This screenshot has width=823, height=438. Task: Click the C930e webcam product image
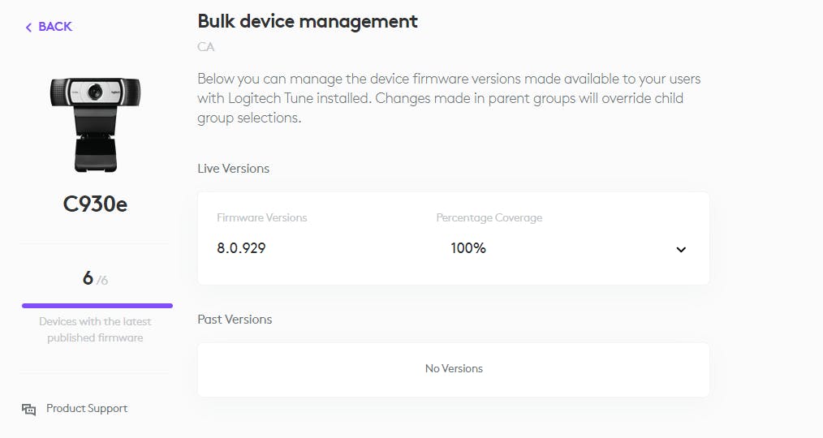click(95, 124)
